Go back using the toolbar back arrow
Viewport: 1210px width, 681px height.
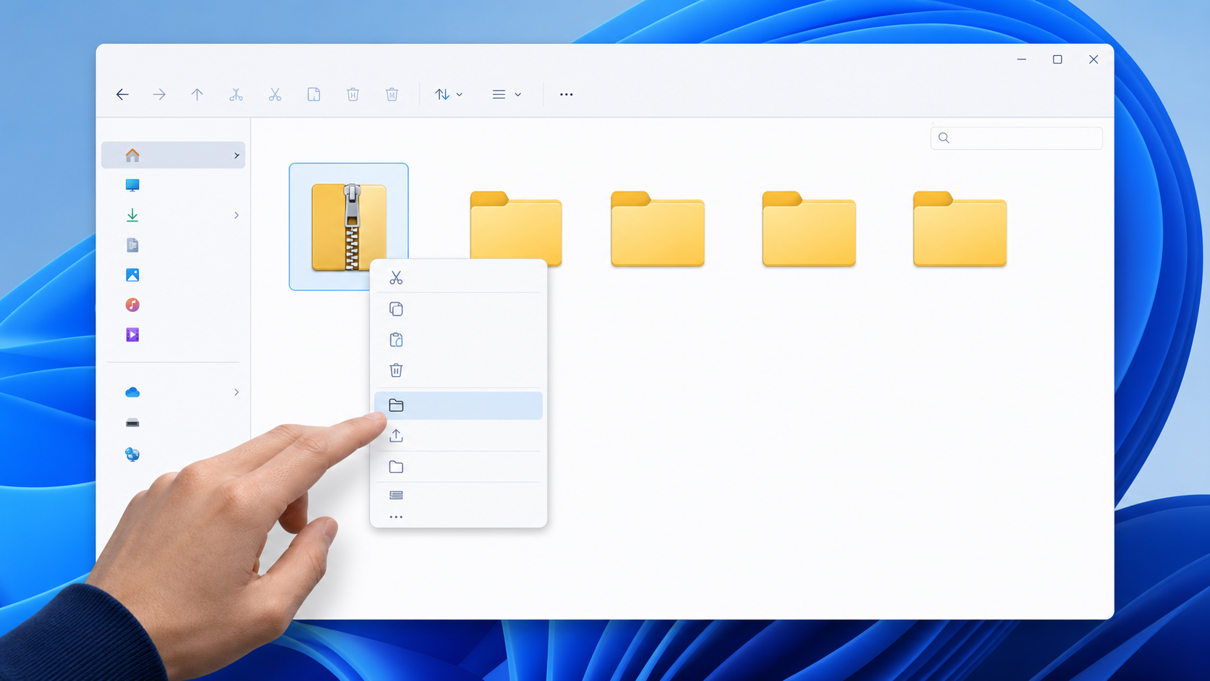122,94
